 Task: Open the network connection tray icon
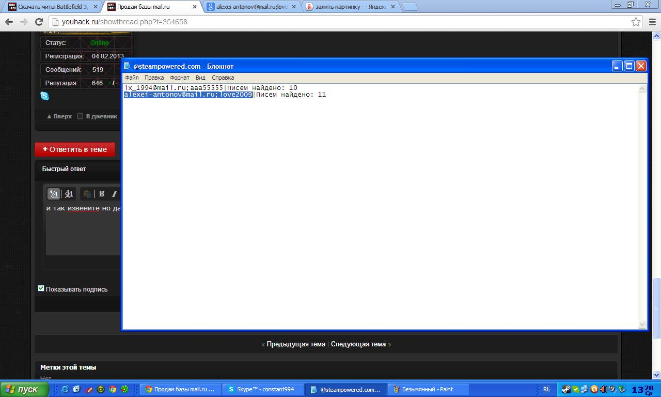[x=585, y=389]
